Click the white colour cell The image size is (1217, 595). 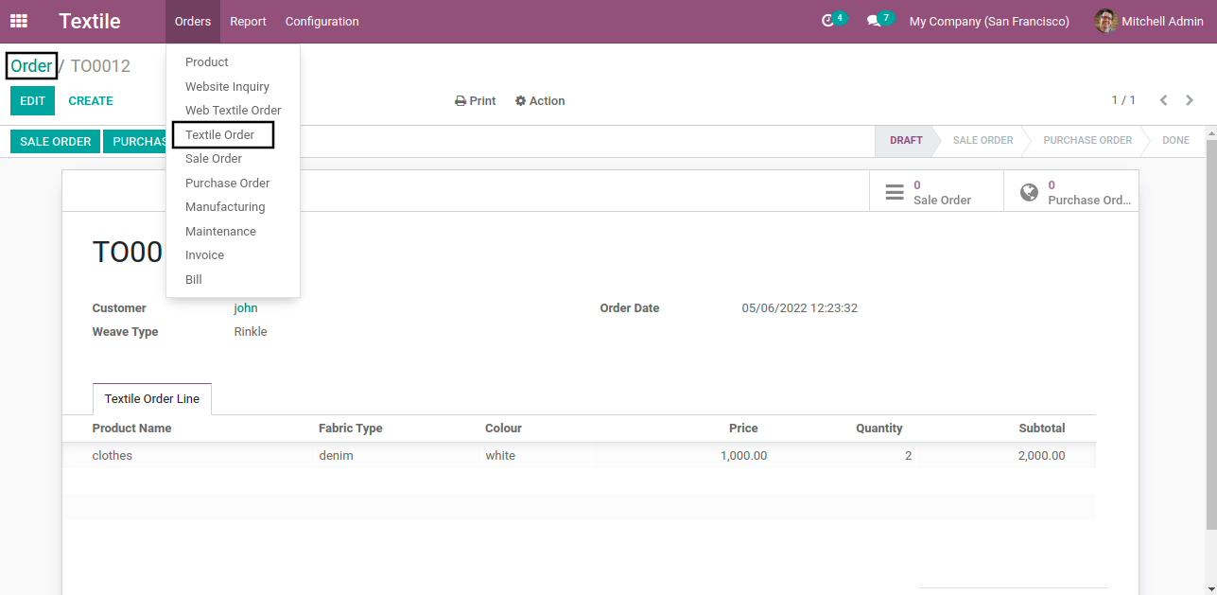coord(500,456)
